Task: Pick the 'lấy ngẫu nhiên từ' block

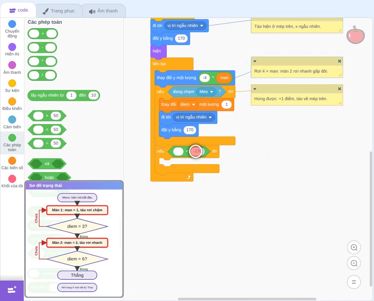Action: pos(64,95)
